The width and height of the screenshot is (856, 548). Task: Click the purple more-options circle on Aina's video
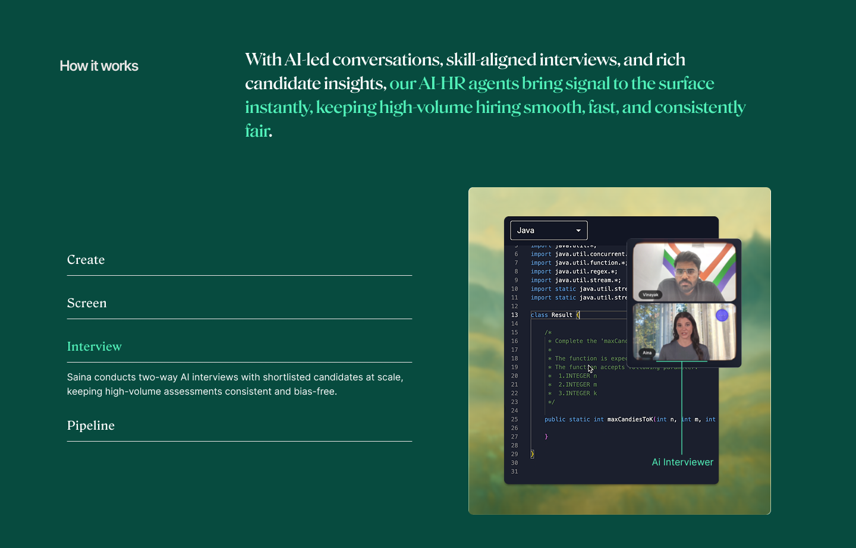pyautogui.click(x=722, y=315)
